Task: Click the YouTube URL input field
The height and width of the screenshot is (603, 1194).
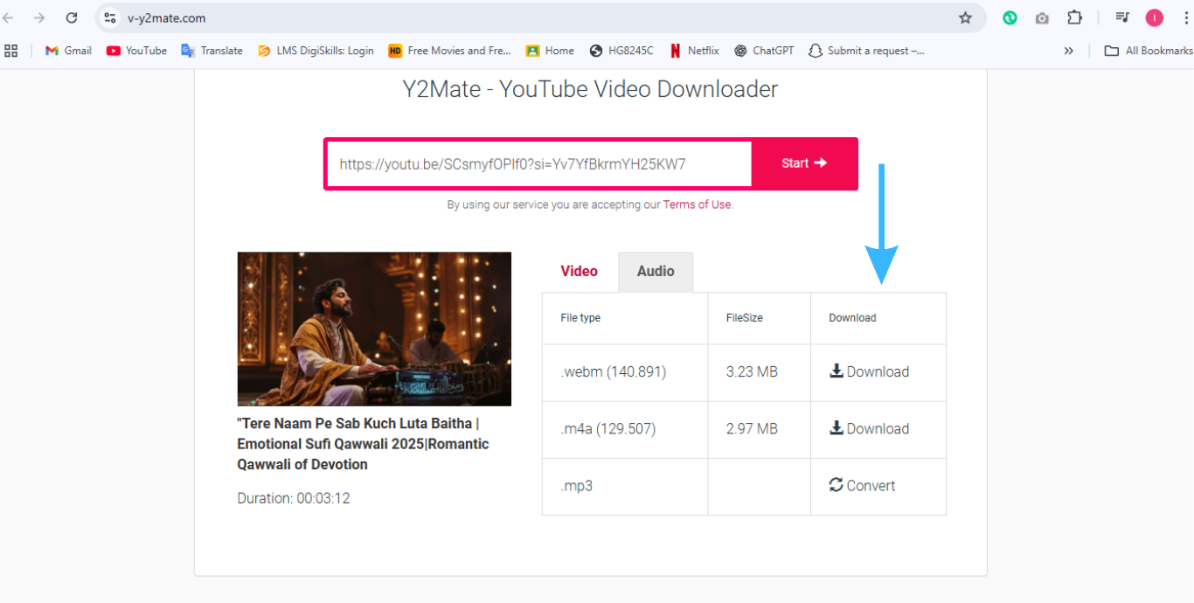Action: [538, 163]
